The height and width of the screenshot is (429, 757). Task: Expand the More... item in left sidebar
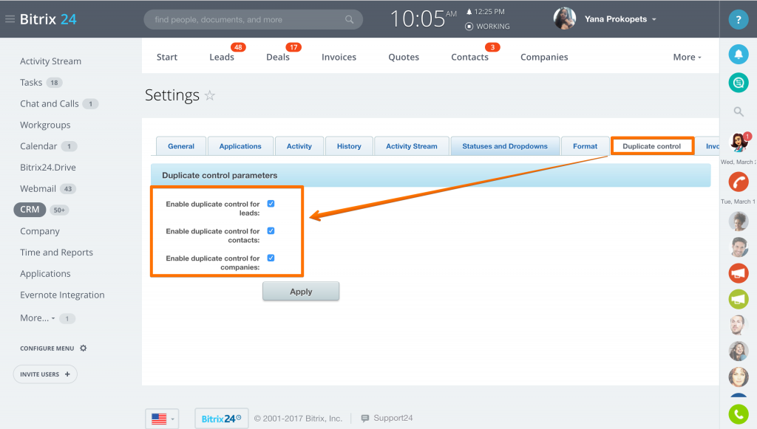coord(37,318)
